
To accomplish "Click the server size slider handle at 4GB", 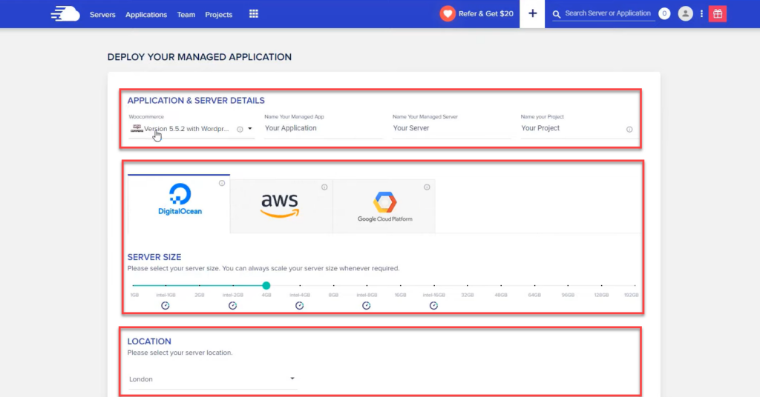I will click(266, 285).
